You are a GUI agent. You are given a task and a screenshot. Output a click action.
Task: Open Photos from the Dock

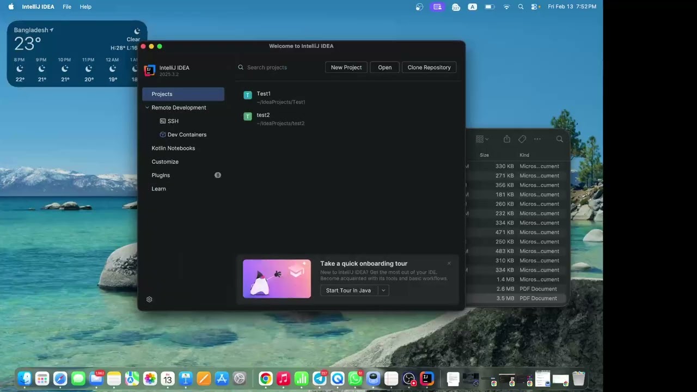pyautogui.click(x=150, y=378)
